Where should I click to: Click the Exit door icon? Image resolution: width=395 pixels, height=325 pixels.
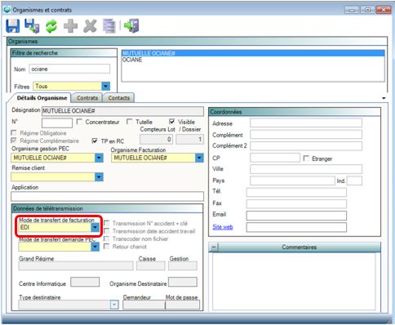(x=131, y=26)
